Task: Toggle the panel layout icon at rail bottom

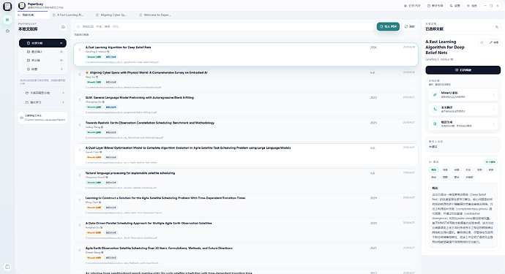Action: (x=7, y=267)
